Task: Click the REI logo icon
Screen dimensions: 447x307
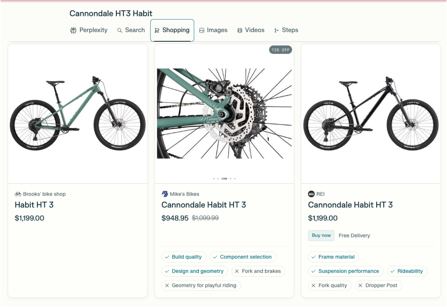Action: tap(311, 194)
